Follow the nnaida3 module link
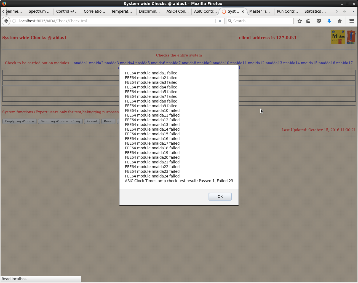The image size is (358, 283). coord(112,63)
